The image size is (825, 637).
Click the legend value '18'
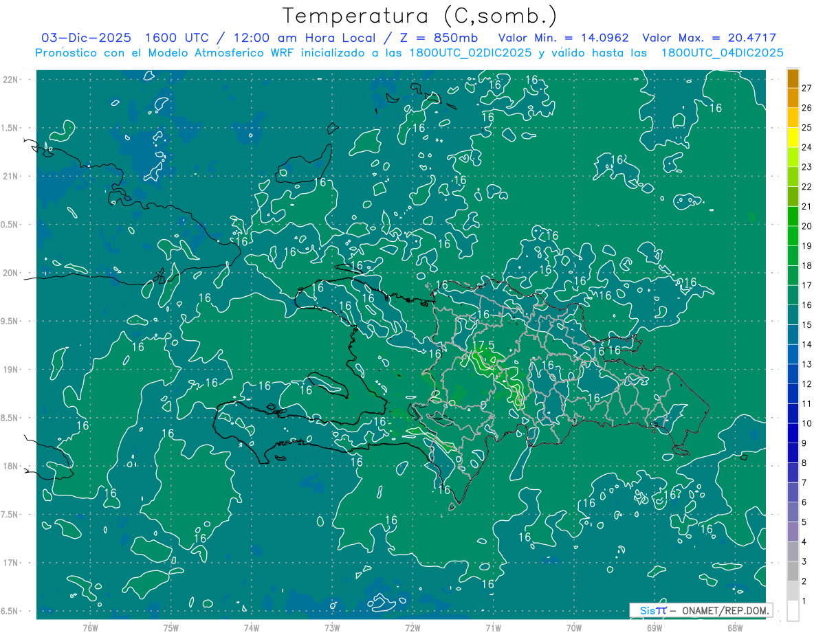click(x=806, y=265)
